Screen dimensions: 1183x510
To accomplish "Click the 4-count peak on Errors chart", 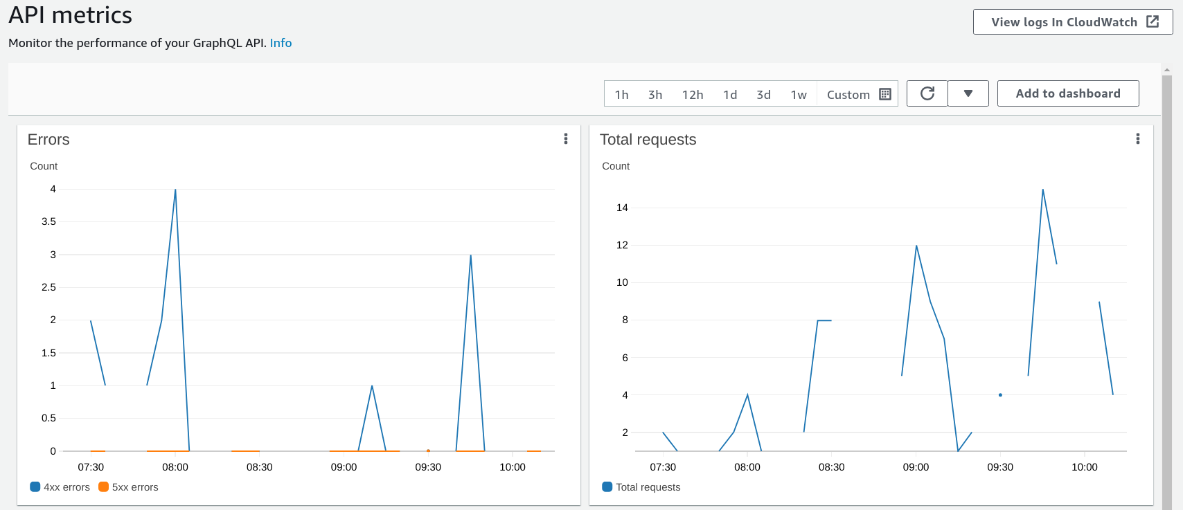I will pos(175,190).
